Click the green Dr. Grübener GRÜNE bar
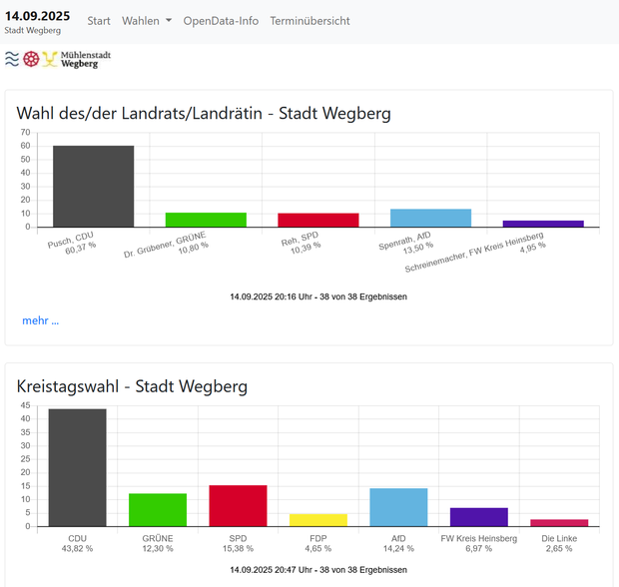 click(x=206, y=220)
